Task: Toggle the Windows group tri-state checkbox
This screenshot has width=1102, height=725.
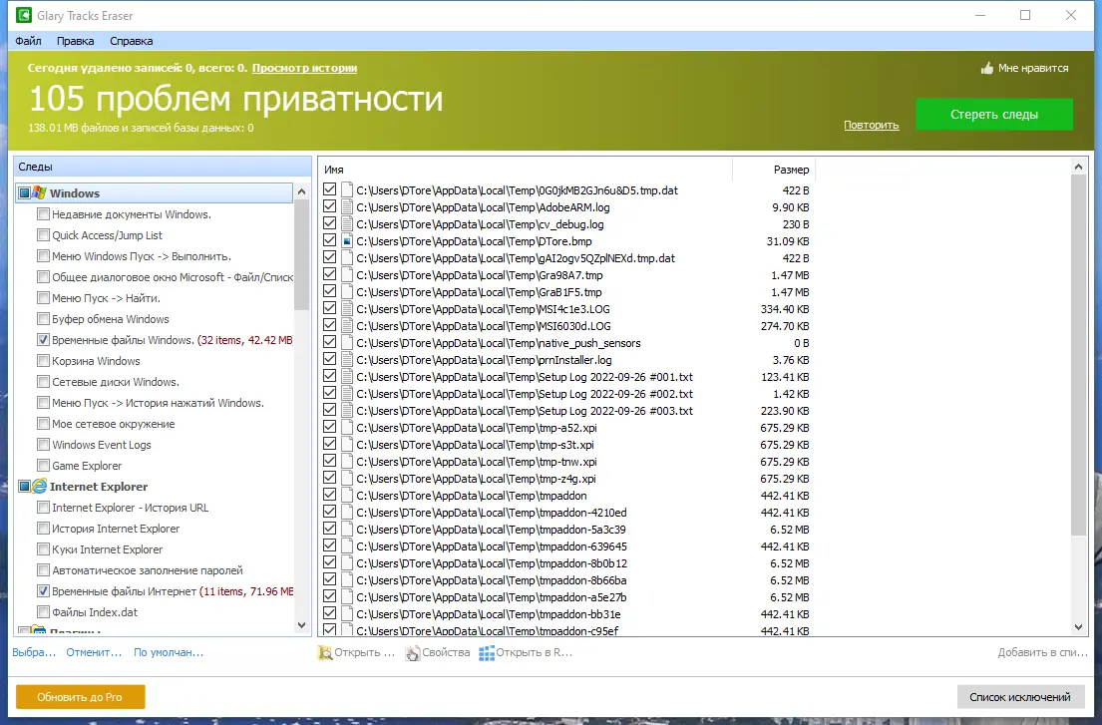Action: pos(25,193)
